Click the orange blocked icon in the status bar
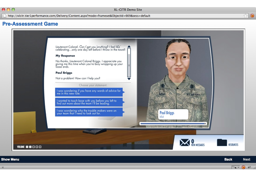This screenshot has width=256, height=176. 243,167
